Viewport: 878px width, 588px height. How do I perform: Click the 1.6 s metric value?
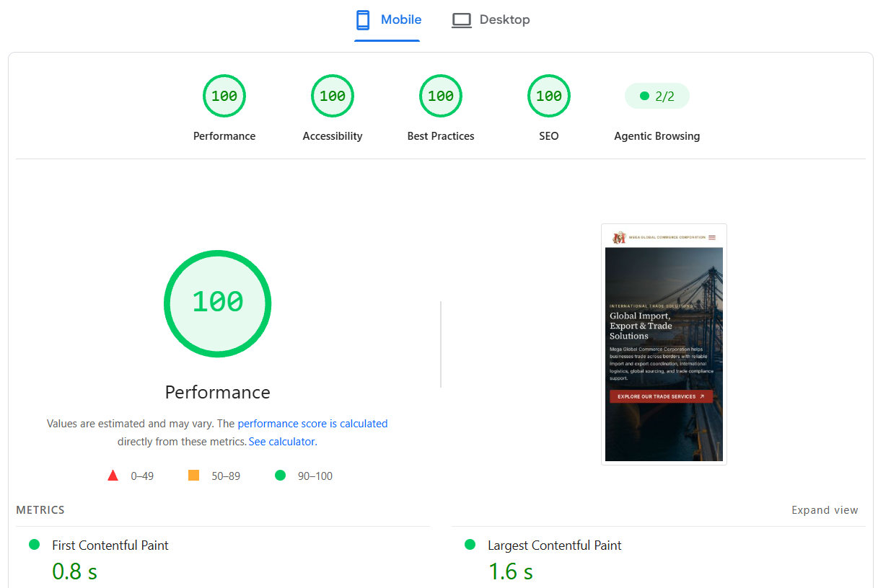[511, 571]
